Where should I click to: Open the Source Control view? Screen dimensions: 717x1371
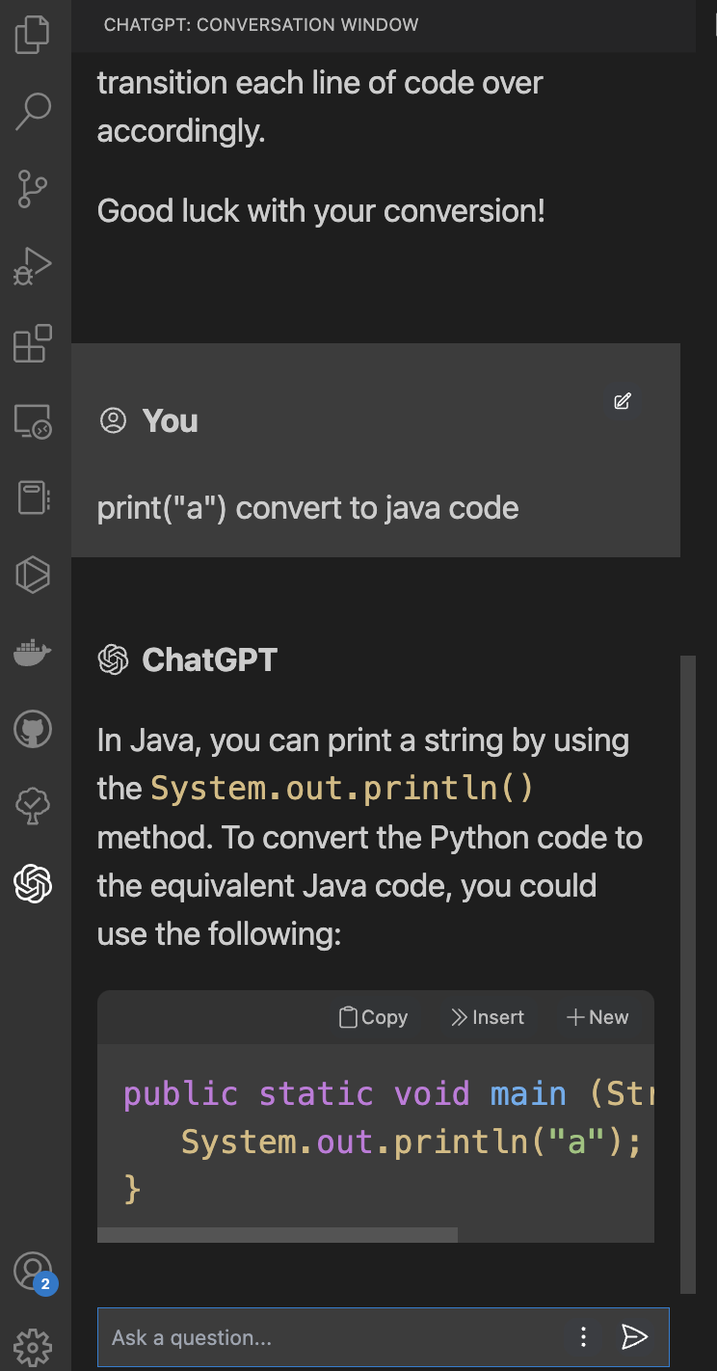pyautogui.click(x=33, y=189)
